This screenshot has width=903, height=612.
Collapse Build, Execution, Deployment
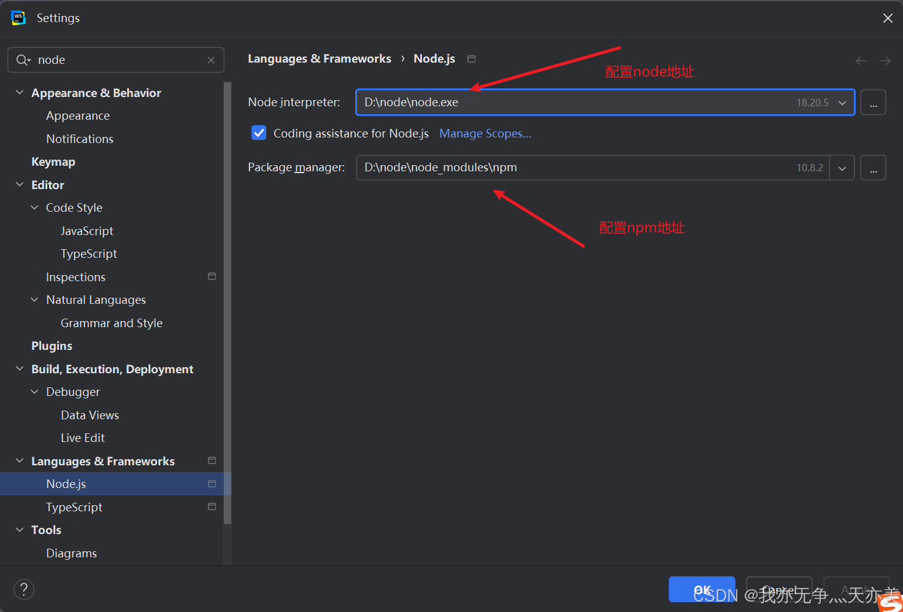(19, 368)
